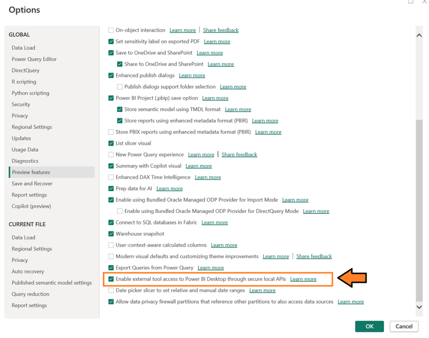The image size is (429, 338).
Task: Toggle Warehouse snapshot checkbox
Action: tap(111, 234)
